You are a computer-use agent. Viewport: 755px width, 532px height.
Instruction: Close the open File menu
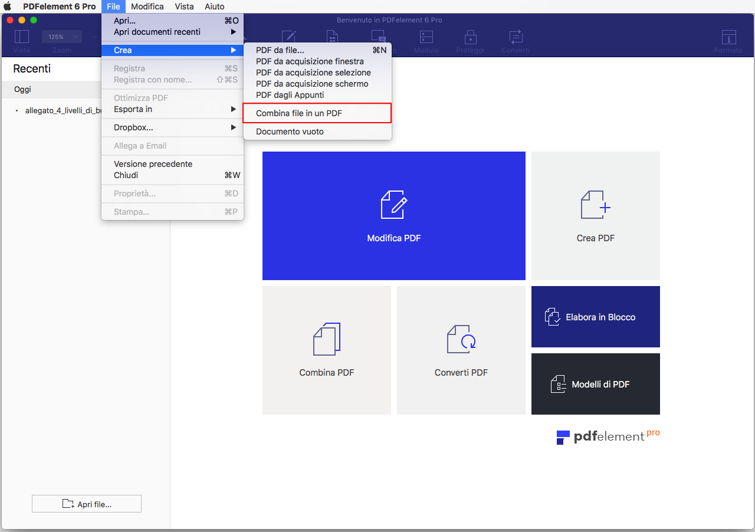point(113,6)
